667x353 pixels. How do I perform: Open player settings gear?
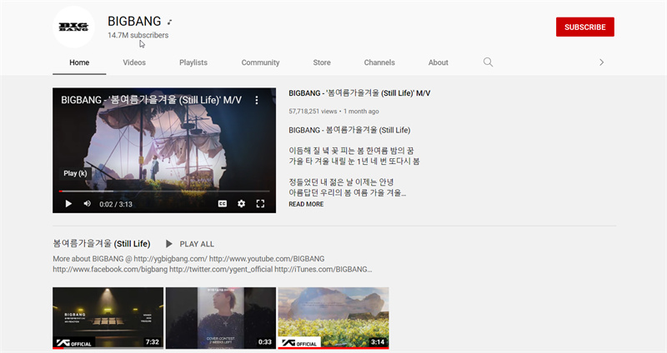click(x=241, y=204)
